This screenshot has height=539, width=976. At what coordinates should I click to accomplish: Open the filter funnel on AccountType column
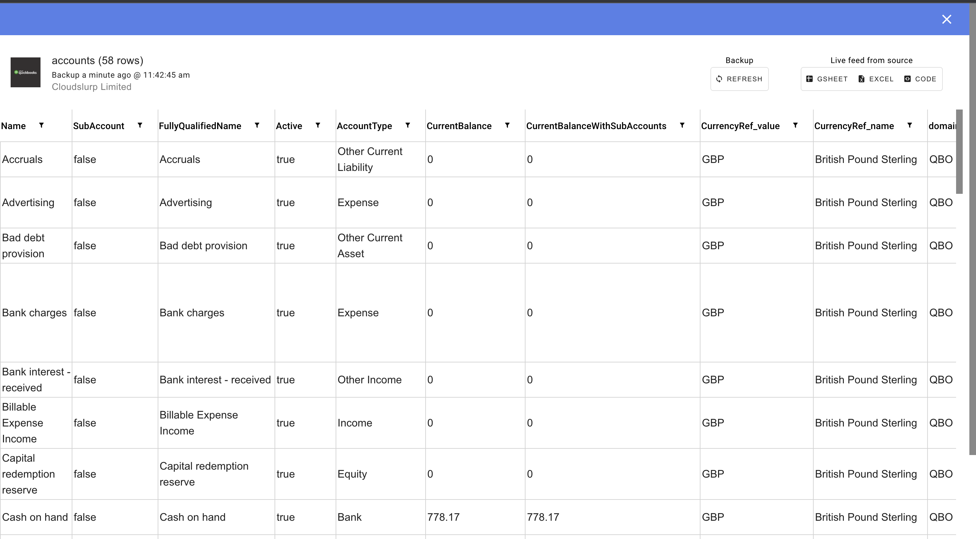[408, 125]
